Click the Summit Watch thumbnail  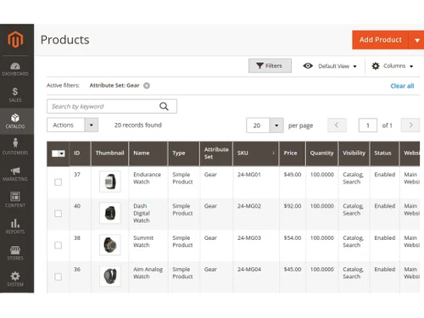pos(110,245)
